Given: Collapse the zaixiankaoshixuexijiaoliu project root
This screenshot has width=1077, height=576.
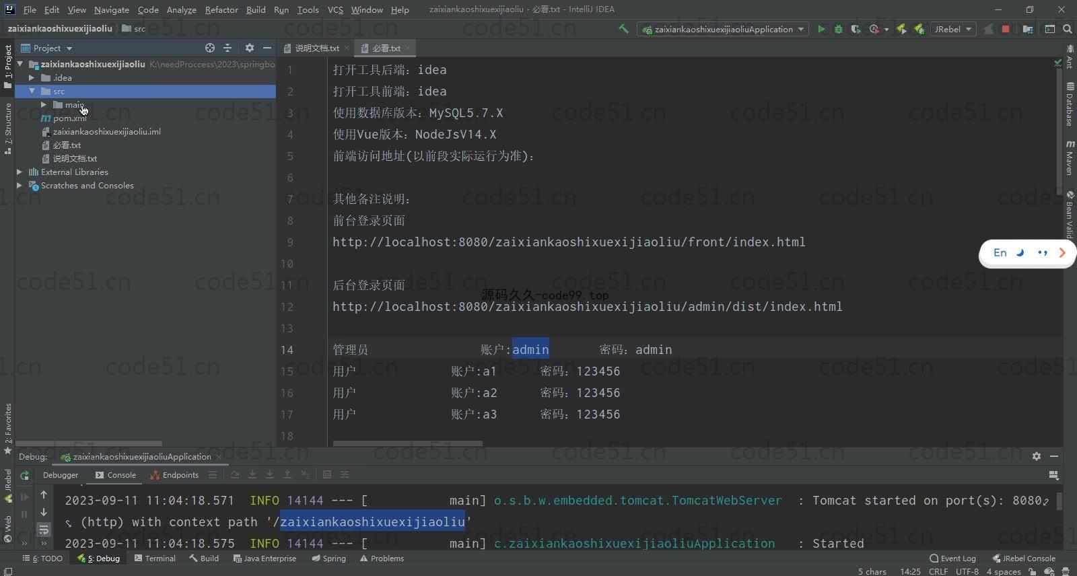Looking at the screenshot, I should click(20, 64).
